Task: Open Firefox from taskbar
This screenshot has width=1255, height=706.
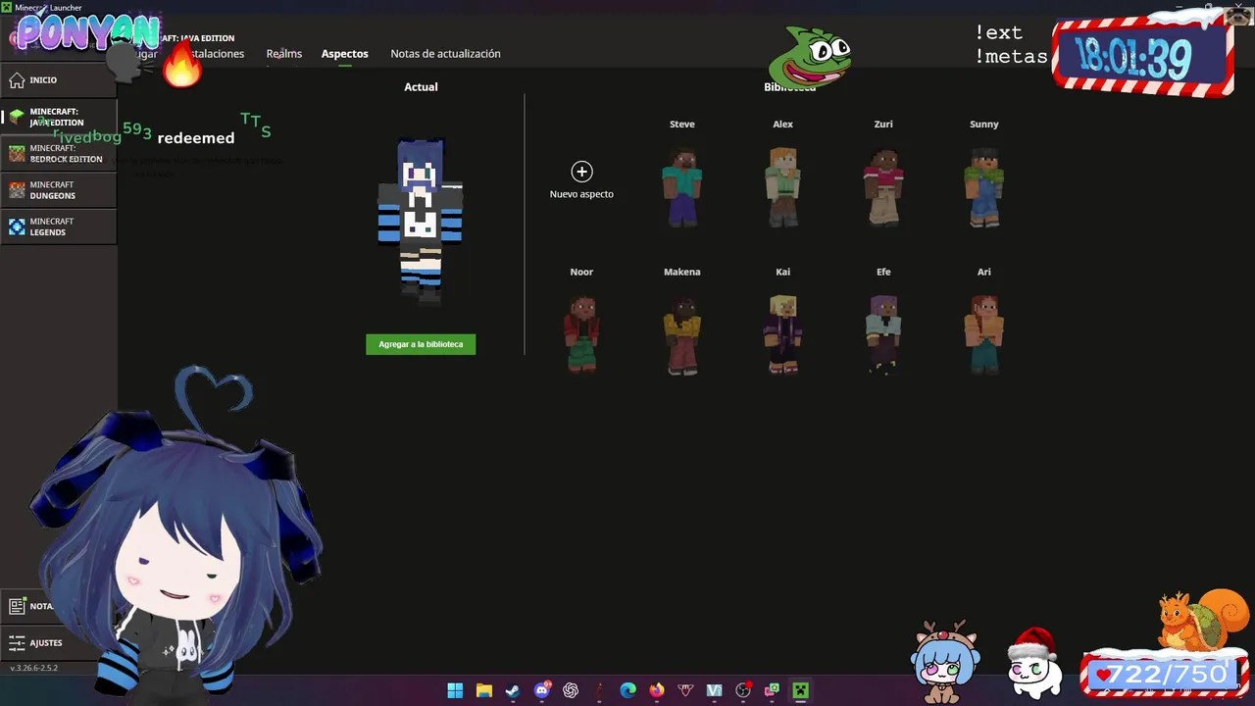Action: [x=656, y=690]
